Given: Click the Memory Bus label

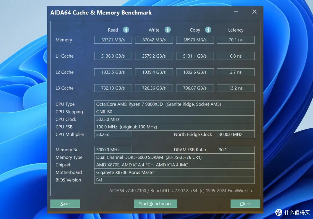Looking at the screenshot, I should pos(68,150).
